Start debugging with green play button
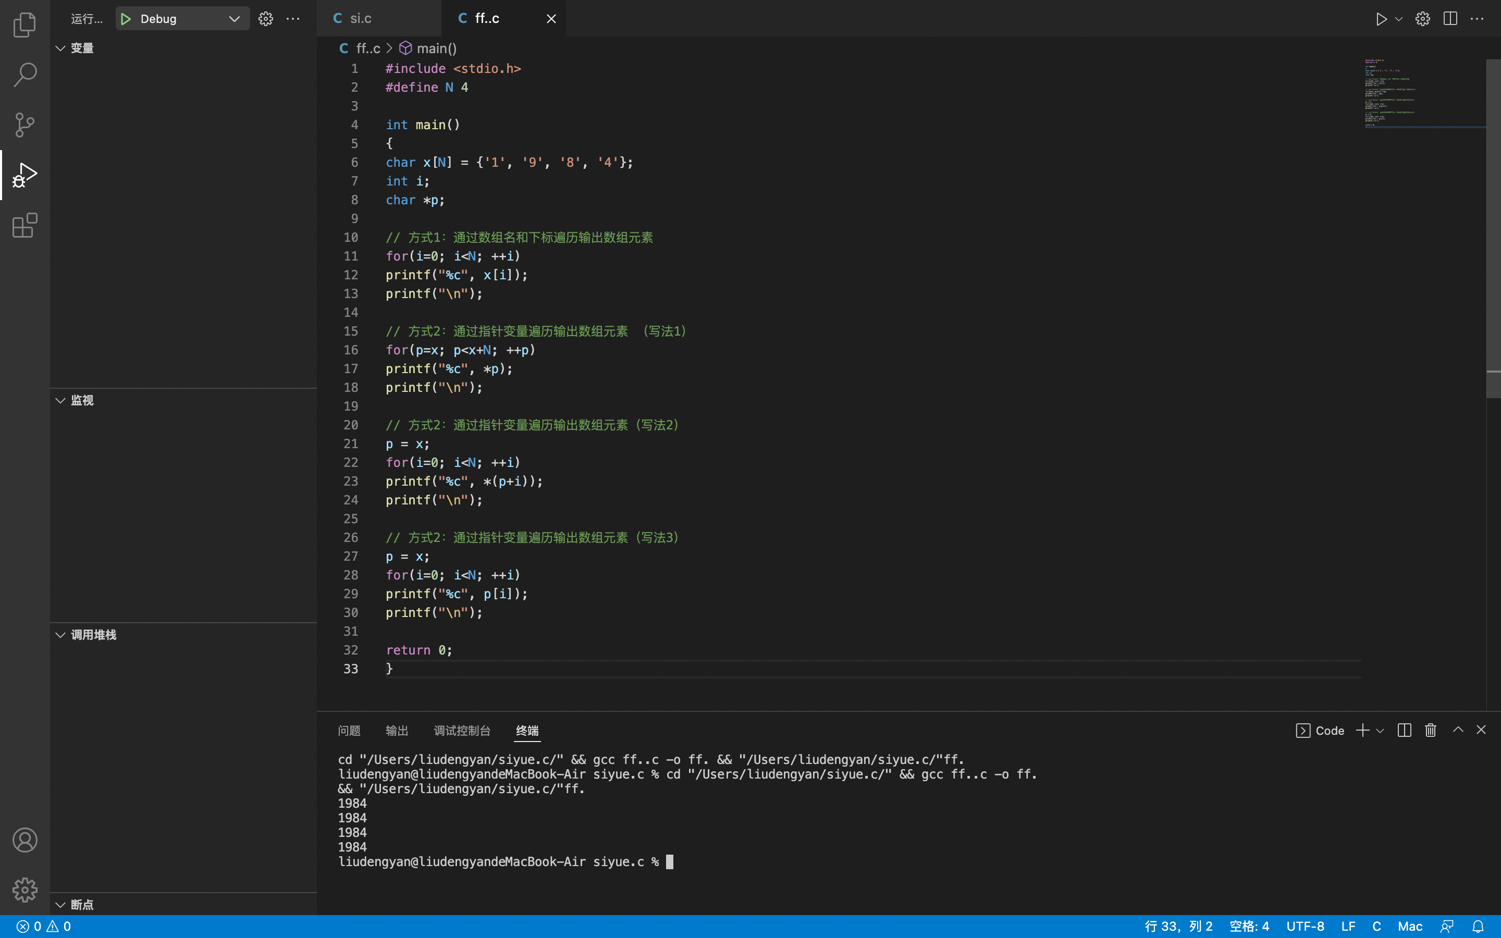The image size is (1501, 938). 126,19
